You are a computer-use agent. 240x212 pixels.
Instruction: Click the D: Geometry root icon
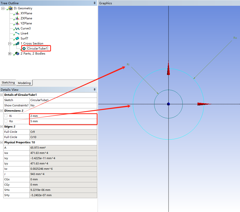coord(10,8)
